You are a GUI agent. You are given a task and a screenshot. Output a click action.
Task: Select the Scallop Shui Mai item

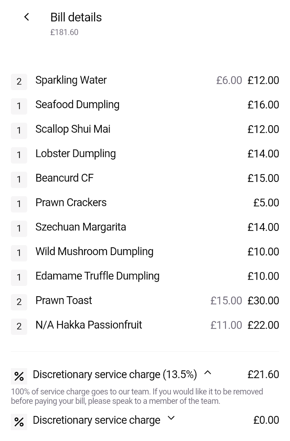click(x=73, y=129)
